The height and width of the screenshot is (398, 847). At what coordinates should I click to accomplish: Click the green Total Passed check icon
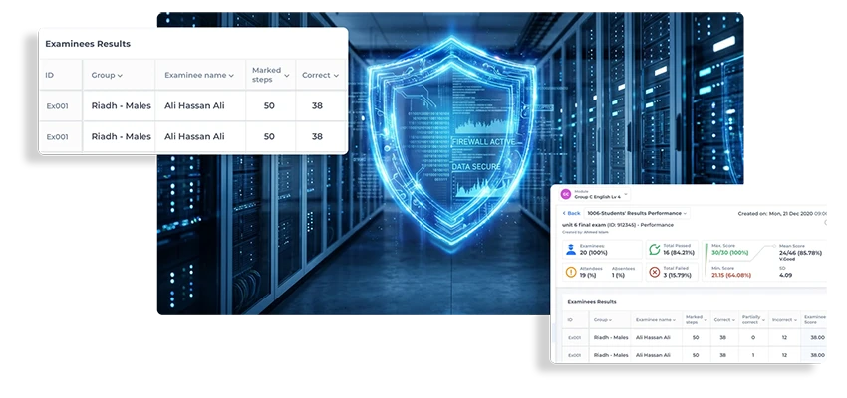tap(654, 249)
